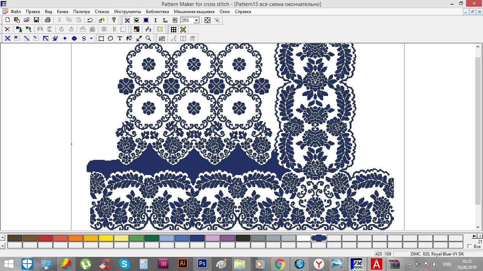The height and width of the screenshot is (271, 483).
Task: Select the French knot tool
Action: pos(65,38)
